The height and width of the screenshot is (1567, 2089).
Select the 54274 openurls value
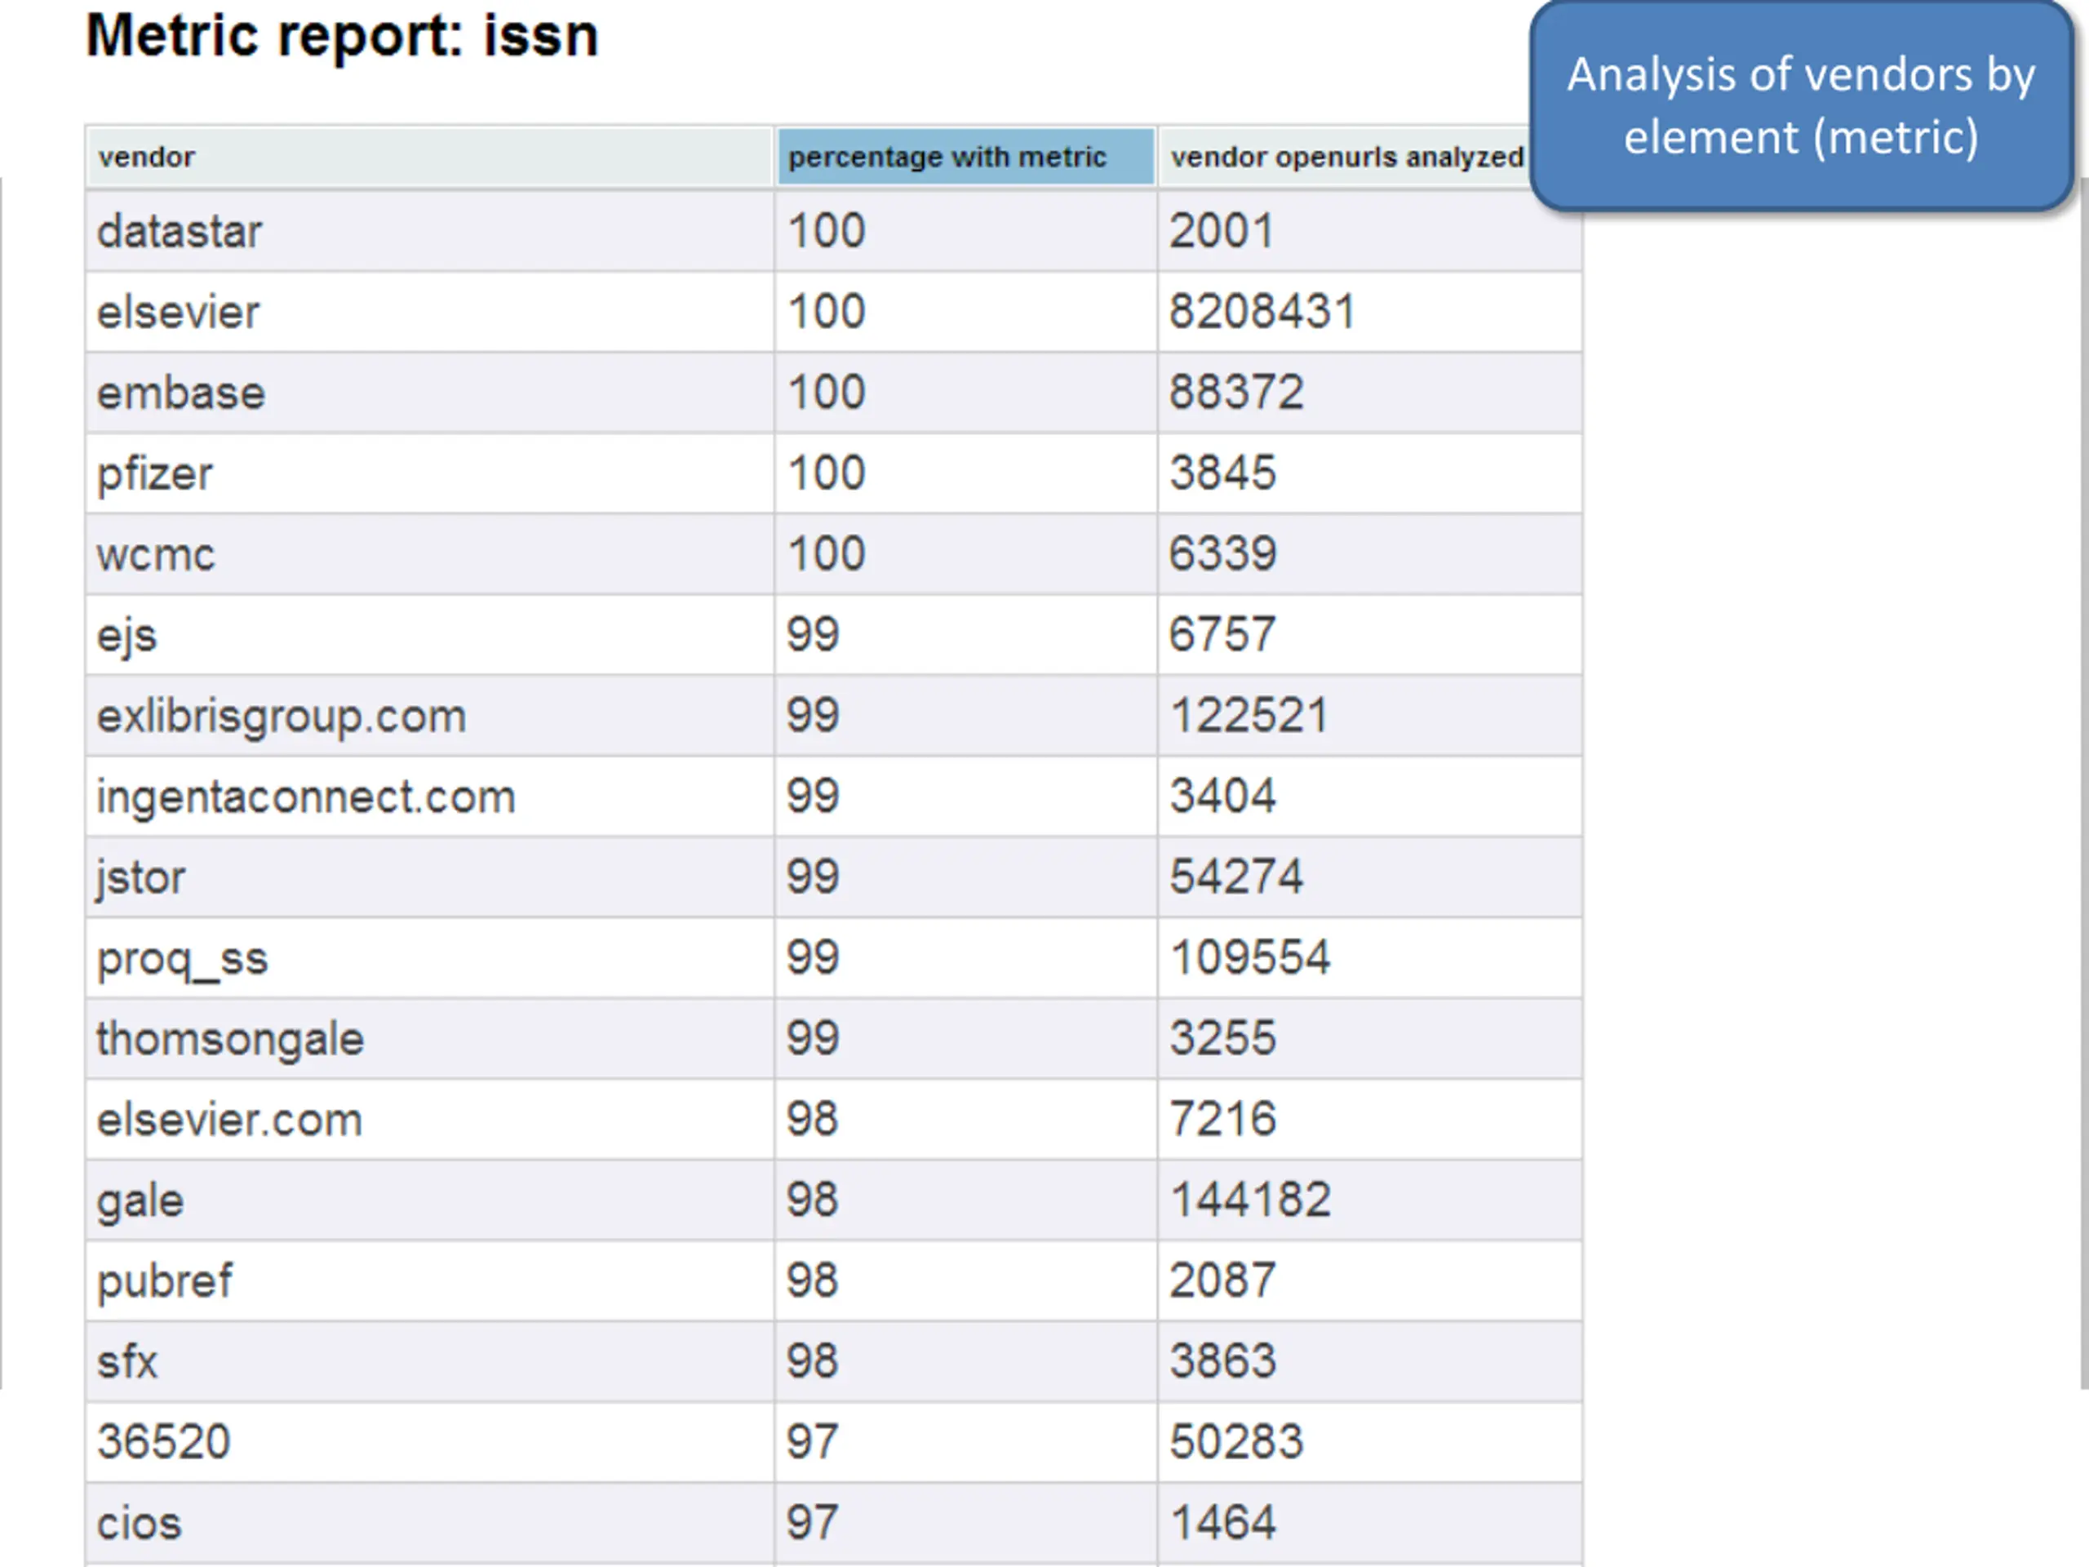tap(1236, 877)
